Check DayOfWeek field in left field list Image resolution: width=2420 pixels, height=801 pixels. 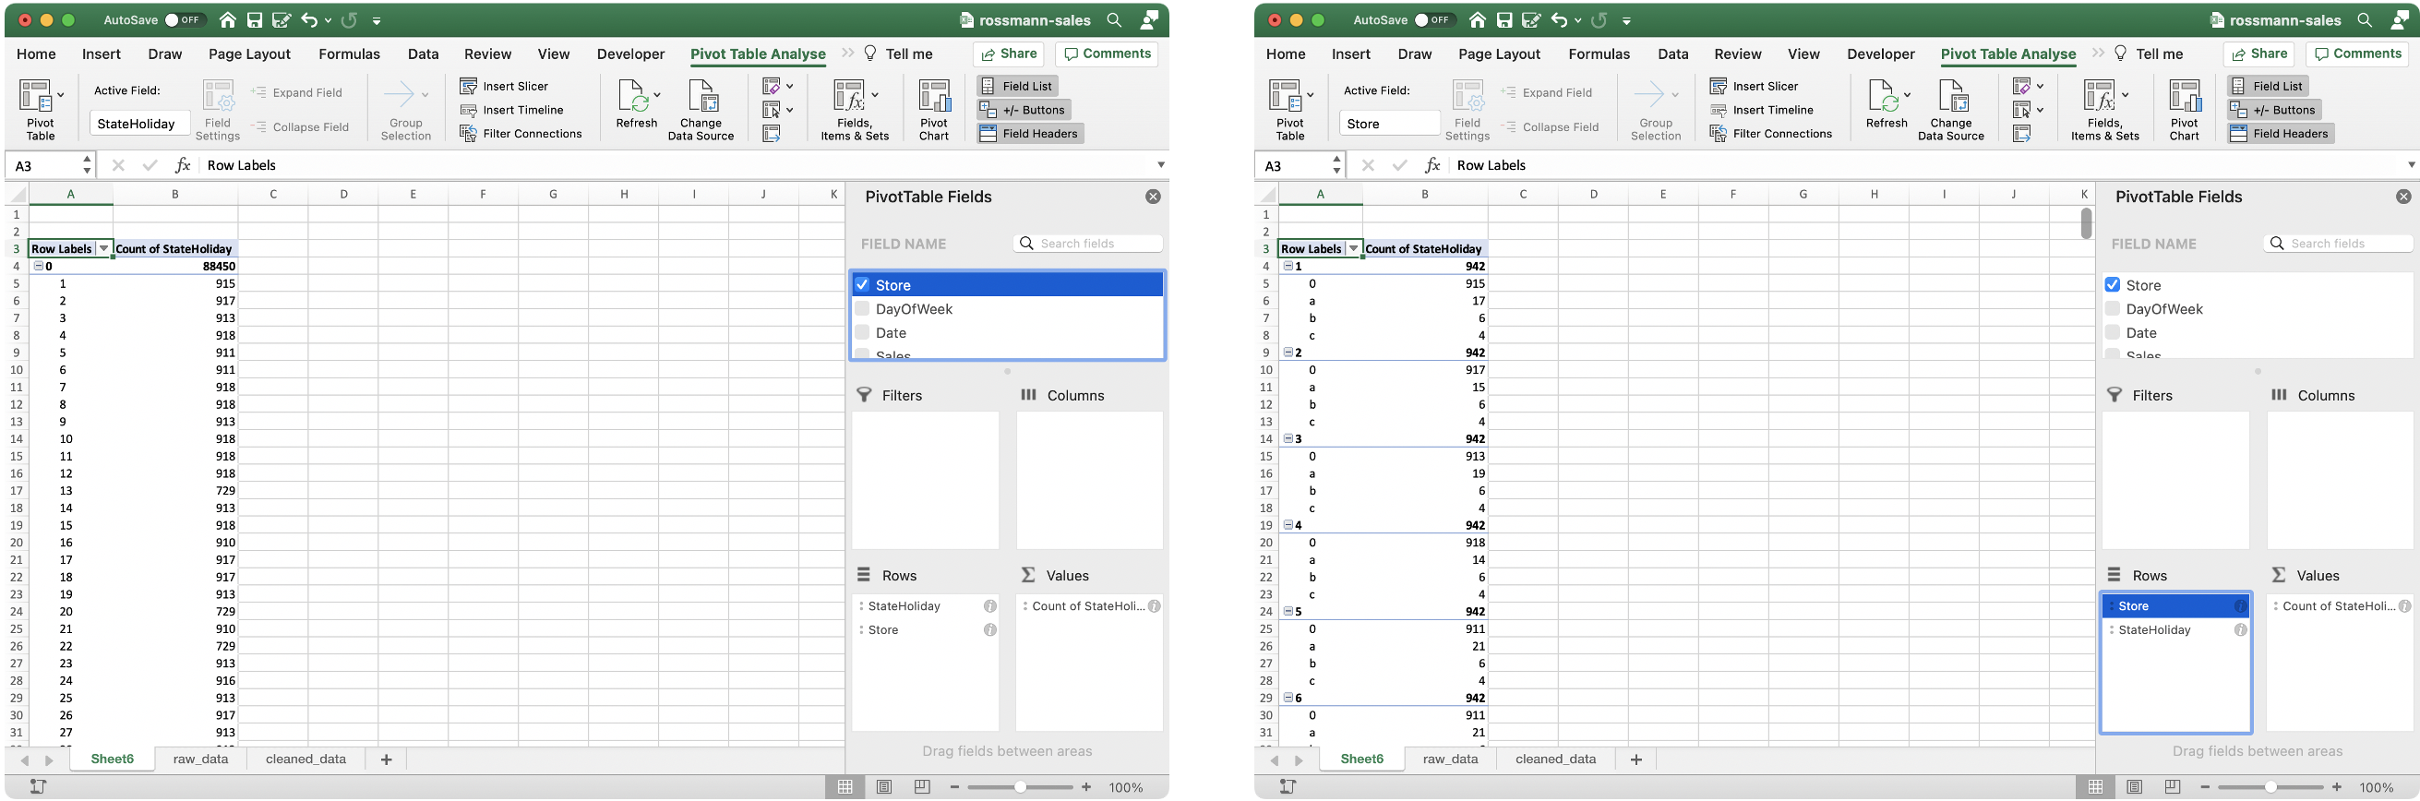861,309
